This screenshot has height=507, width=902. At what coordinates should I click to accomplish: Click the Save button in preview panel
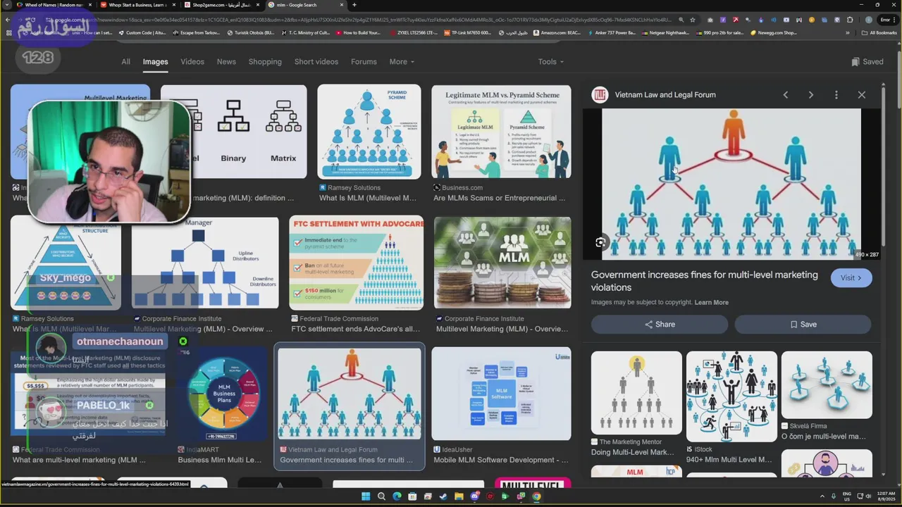point(803,324)
